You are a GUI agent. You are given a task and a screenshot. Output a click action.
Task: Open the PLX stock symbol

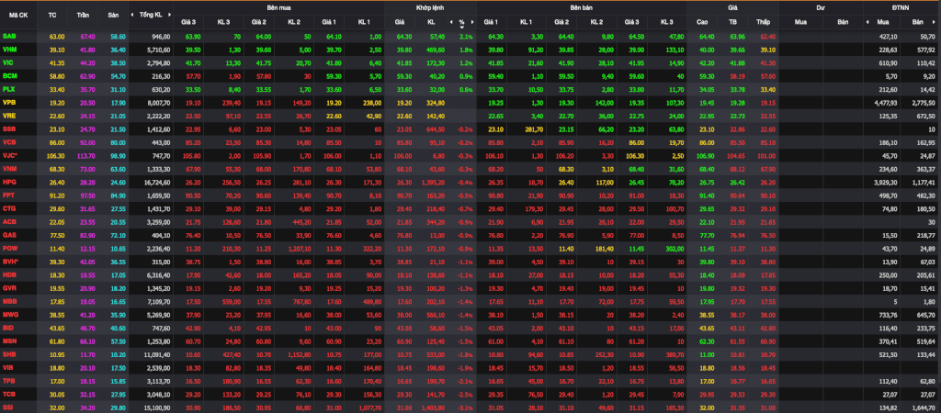tap(8, 89)
